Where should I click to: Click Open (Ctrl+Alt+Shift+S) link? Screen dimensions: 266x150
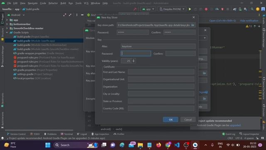click(x=222, y=20)
